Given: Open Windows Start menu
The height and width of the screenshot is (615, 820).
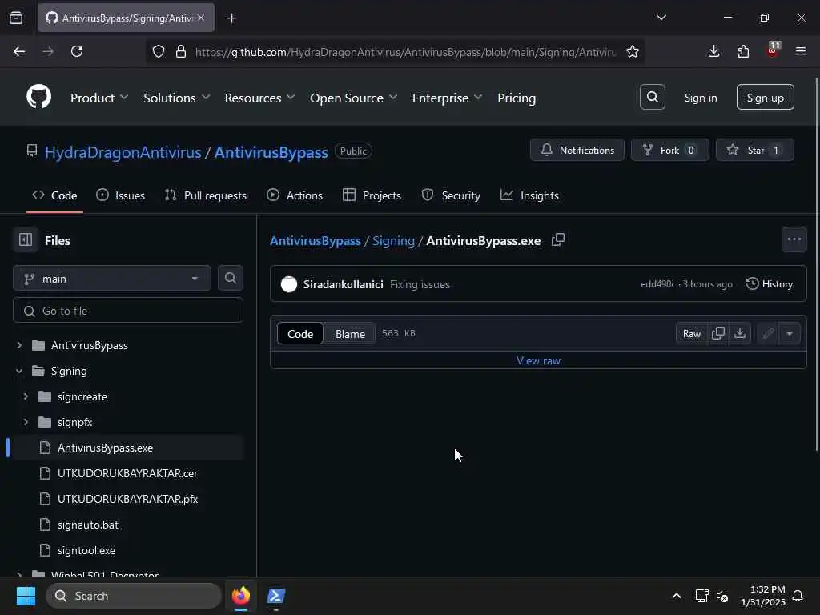Looking at the screenshot, I should point(26,596).
